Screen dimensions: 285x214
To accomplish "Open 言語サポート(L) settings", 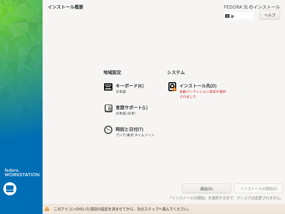I will (x=132, y=108).
